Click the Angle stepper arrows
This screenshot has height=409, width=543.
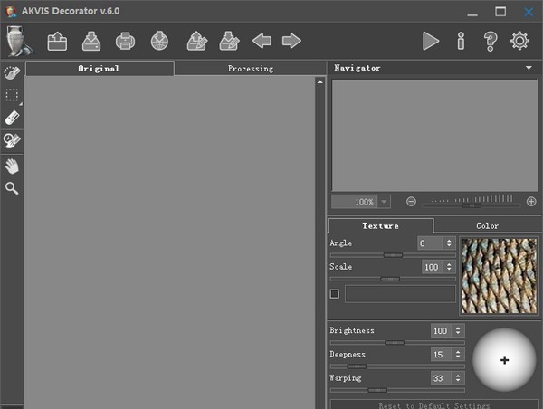coord(449,243)
